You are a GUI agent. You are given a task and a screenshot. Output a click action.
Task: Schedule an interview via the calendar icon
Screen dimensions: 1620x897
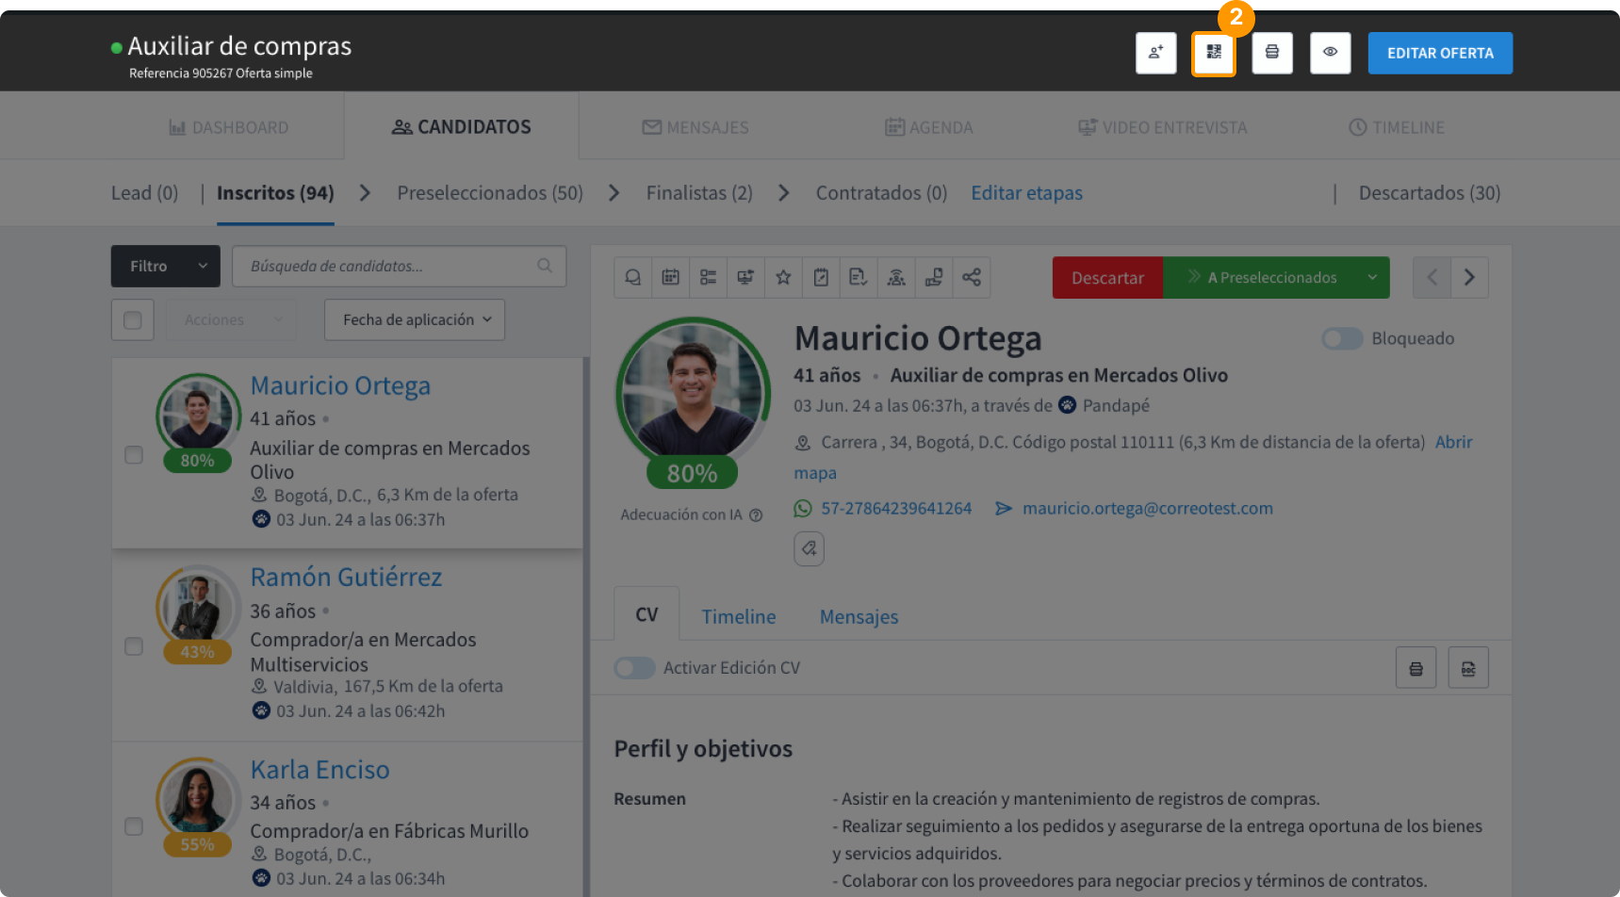pos(670,277)
